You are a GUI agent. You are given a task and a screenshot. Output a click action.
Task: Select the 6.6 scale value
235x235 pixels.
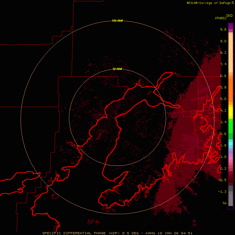(x=223, y=76)
